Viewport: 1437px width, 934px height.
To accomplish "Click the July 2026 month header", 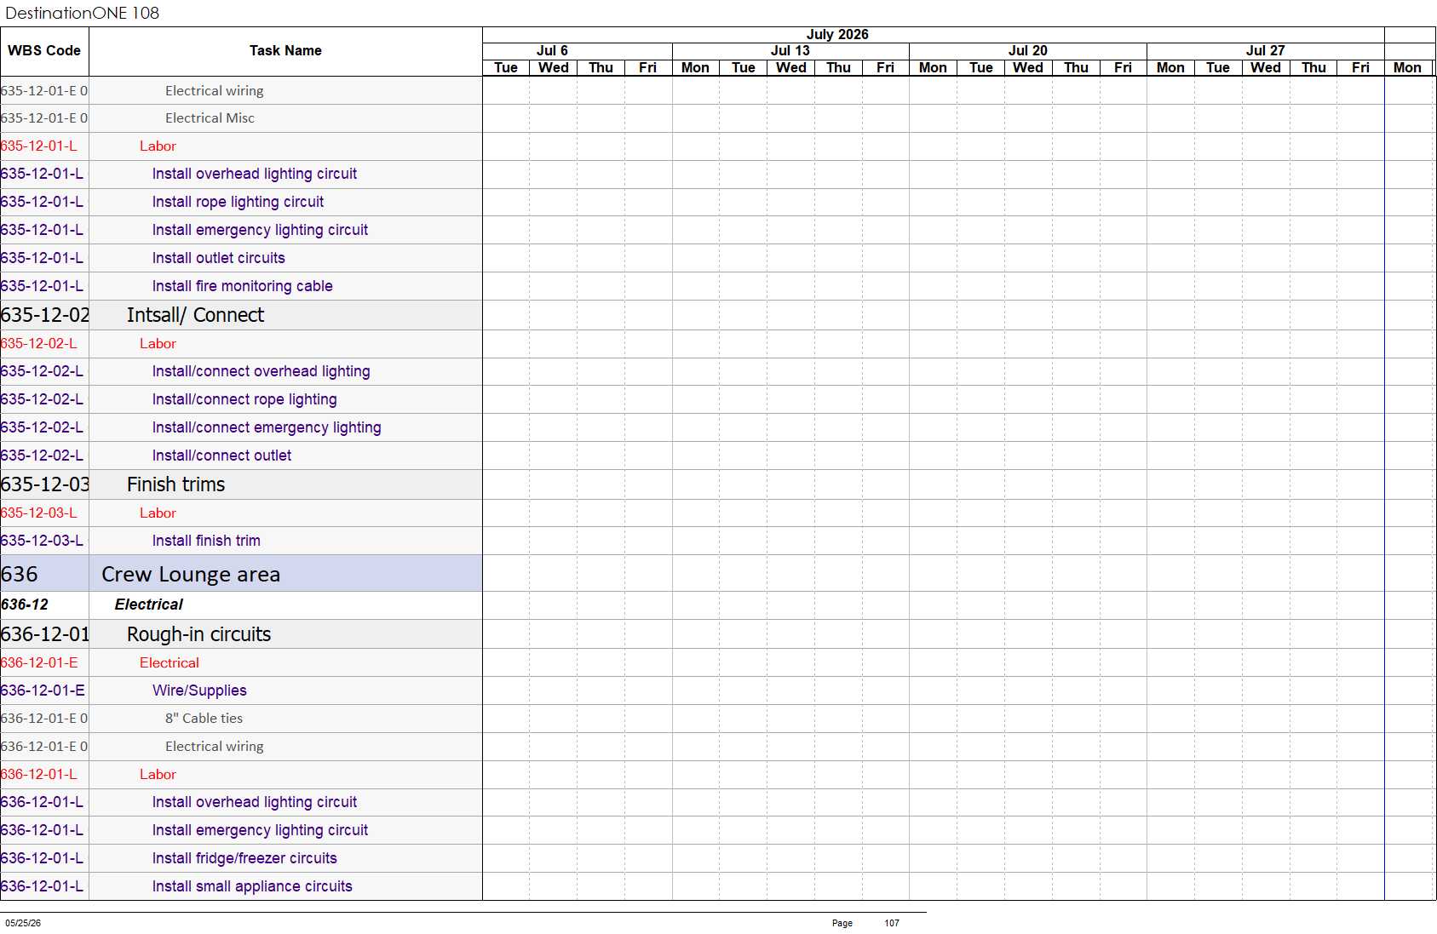I will tap(837, 35).
